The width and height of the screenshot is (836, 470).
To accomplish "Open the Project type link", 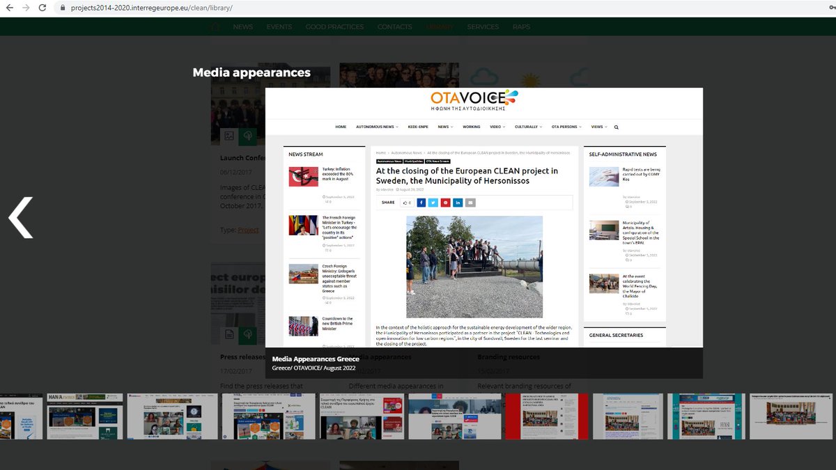I will 248,229.
